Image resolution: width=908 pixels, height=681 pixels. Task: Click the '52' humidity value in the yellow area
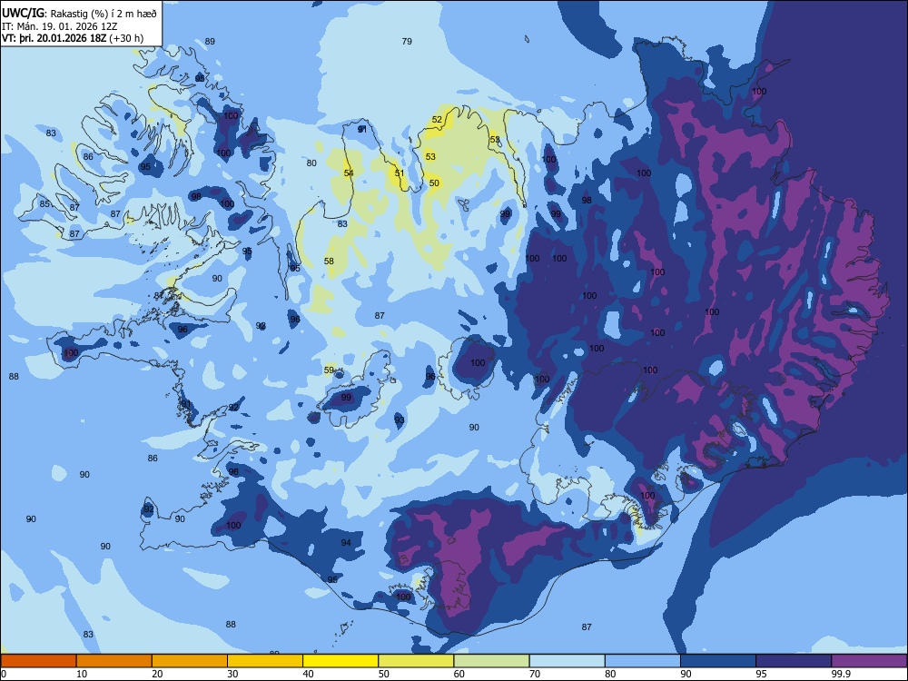pos(438,120)
